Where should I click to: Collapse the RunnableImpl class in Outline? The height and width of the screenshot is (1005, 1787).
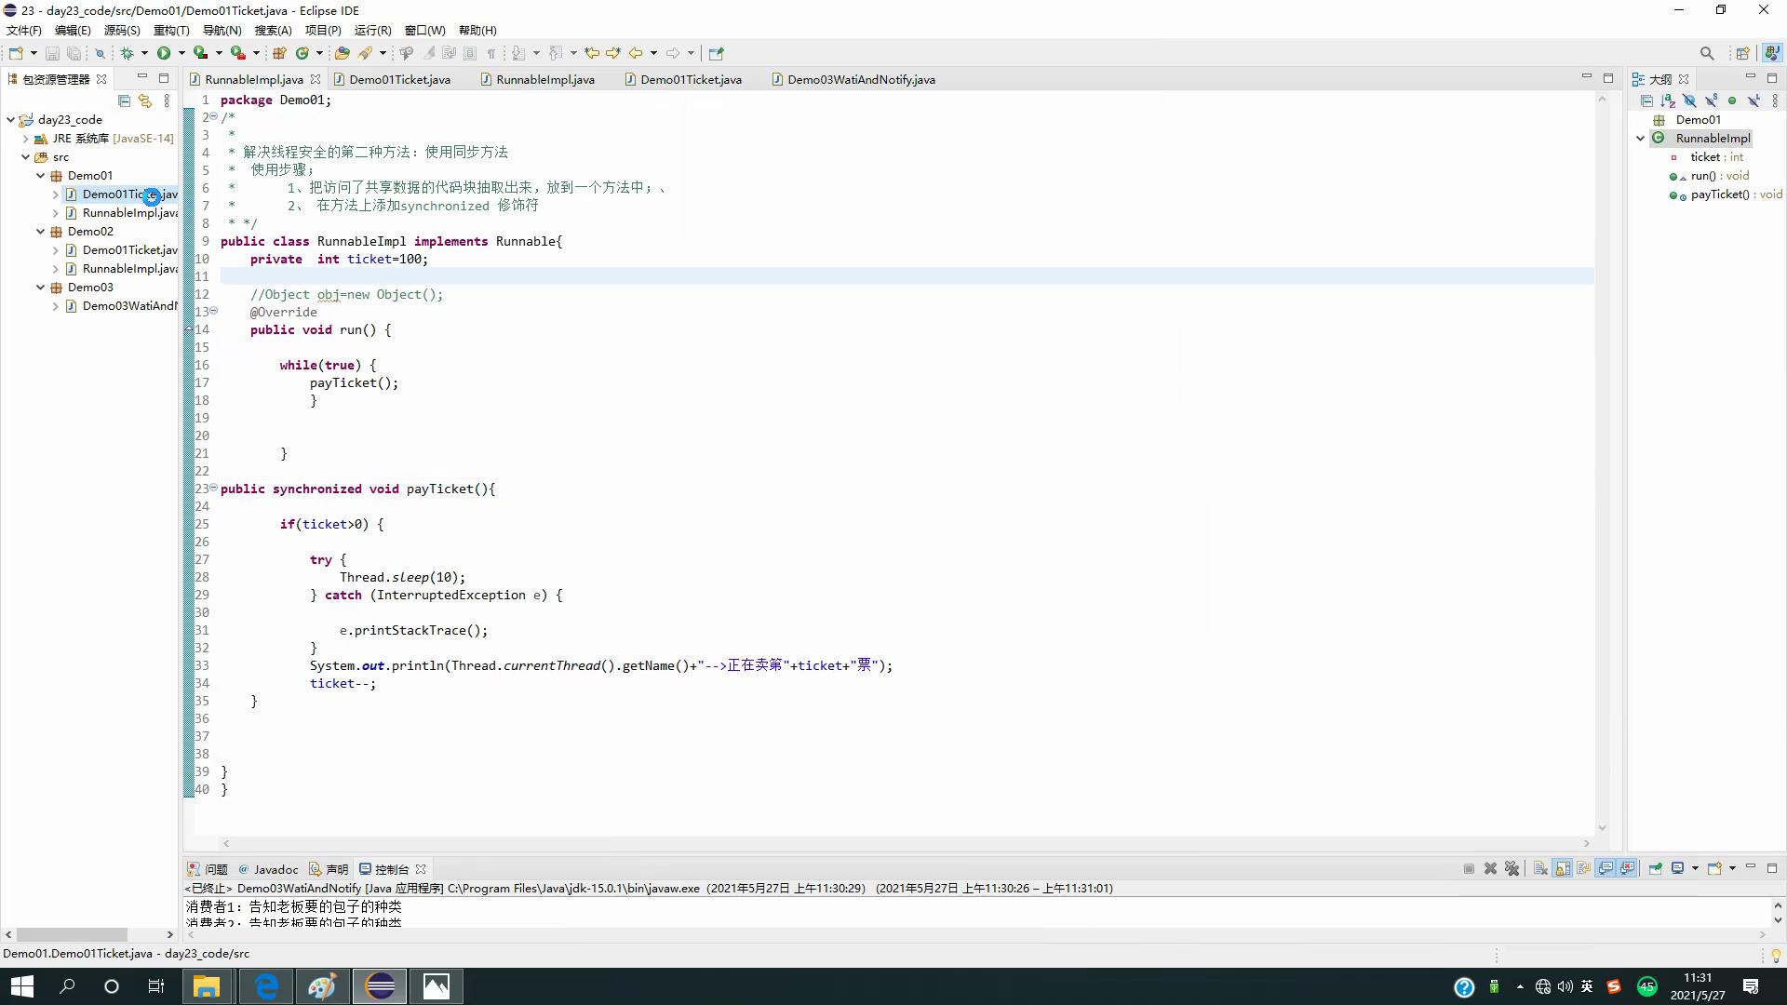tap(1641, 138)
